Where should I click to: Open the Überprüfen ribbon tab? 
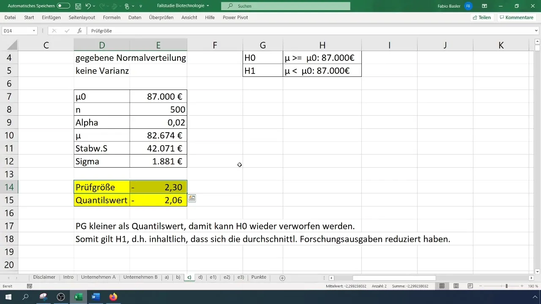coord(162,18)
